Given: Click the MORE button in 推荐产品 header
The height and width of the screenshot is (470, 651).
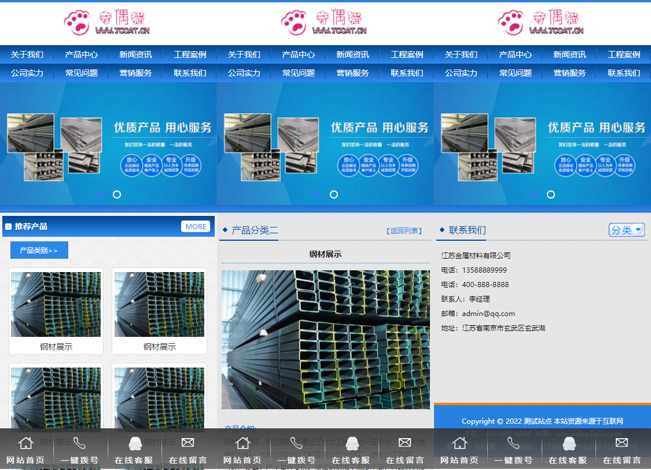Looking at the screenshot, I should (196, 226).
